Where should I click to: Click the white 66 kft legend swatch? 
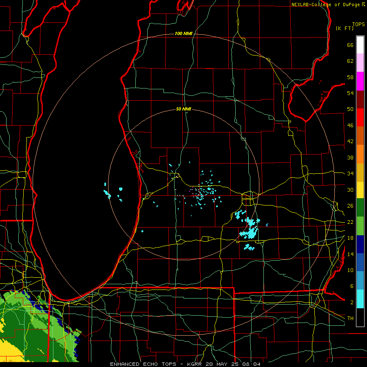(x=360, y=45)
